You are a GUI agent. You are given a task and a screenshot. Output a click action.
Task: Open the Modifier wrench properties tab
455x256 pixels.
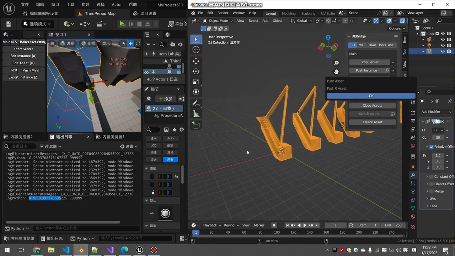[413, 175]
